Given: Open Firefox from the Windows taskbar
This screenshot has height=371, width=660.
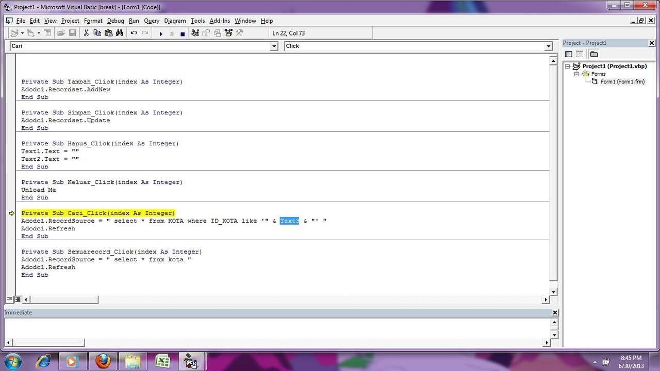Looking at the screenshot, I should (x=103, y=361).
